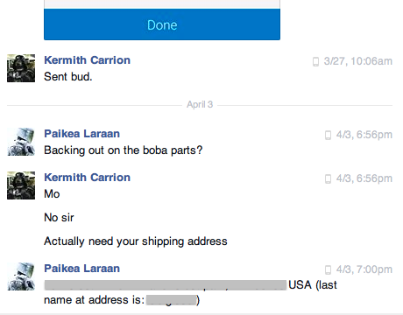Select the message 'Backing out on the boba parts?'

(123, 150)
